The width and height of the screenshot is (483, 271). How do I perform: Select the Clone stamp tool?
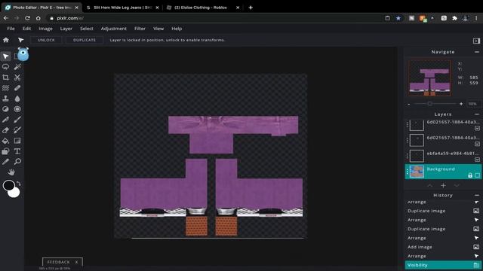click(x=5, y=99)
